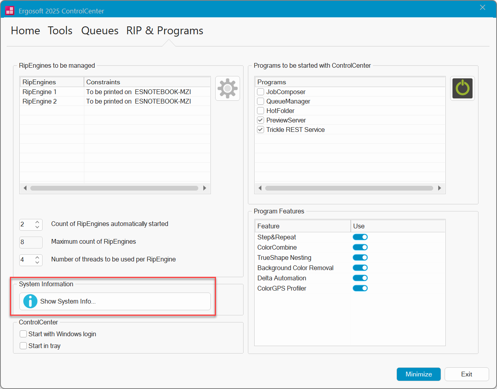Open RipEngine settings gear icon
This screenshot has height=389, width=497.
click(227, 88)
